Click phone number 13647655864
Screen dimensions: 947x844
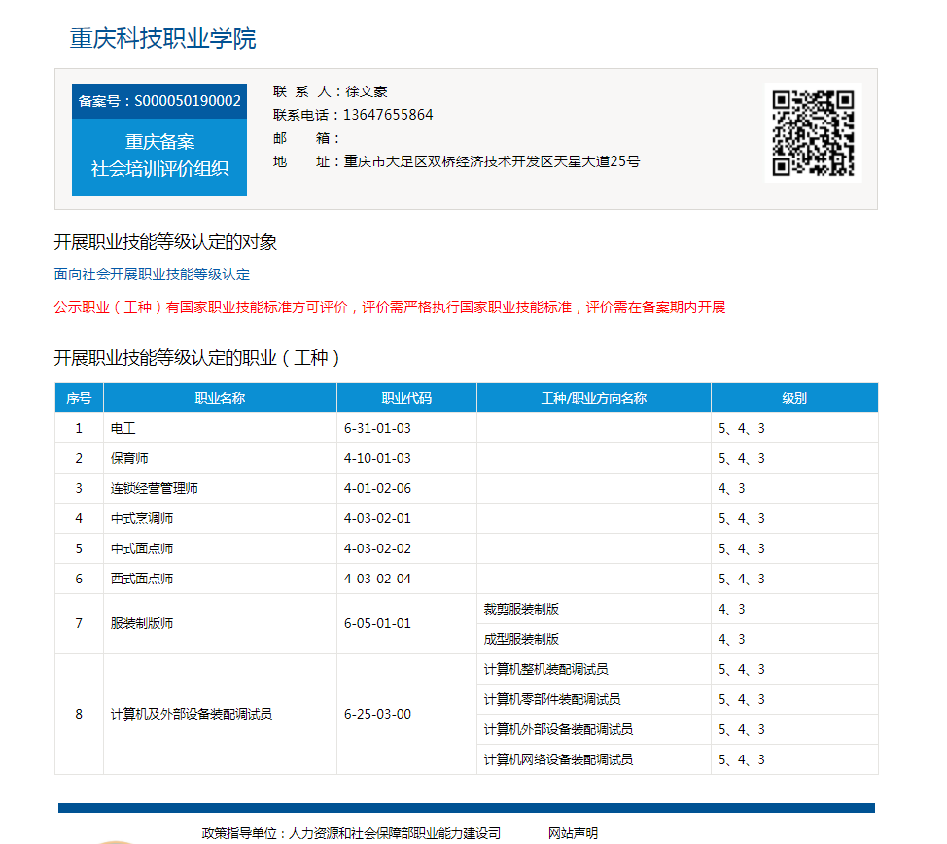(388, 115)
